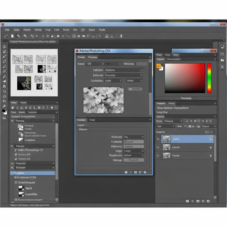Click the vertical hue slider strip

209,78
